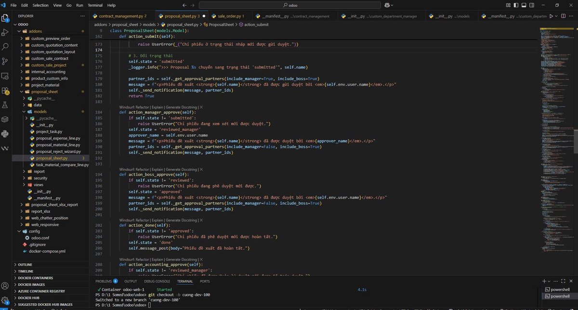The height and width of the screenshot is (310, 578).
Task: Open the Terminal menu
Action: 95,5
